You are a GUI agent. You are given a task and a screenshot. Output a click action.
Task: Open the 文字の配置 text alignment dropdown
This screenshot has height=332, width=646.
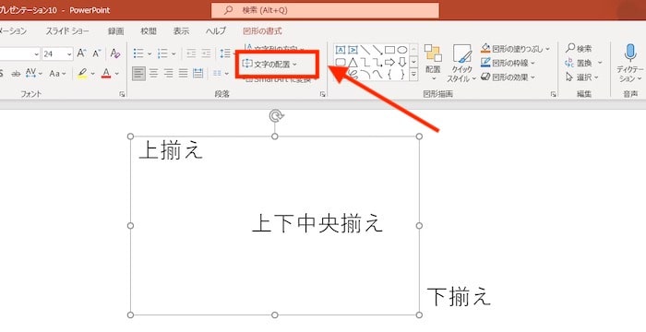tap(269, 64)
